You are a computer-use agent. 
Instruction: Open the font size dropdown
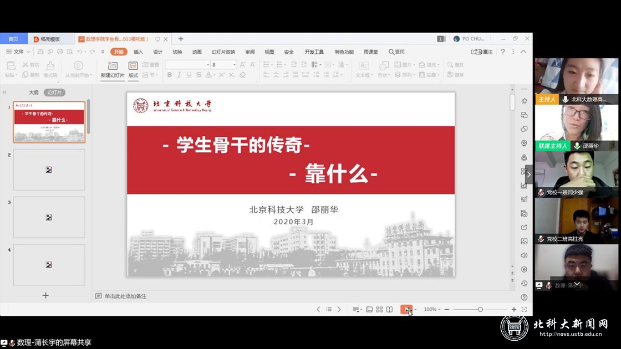[x=235, y=65]
